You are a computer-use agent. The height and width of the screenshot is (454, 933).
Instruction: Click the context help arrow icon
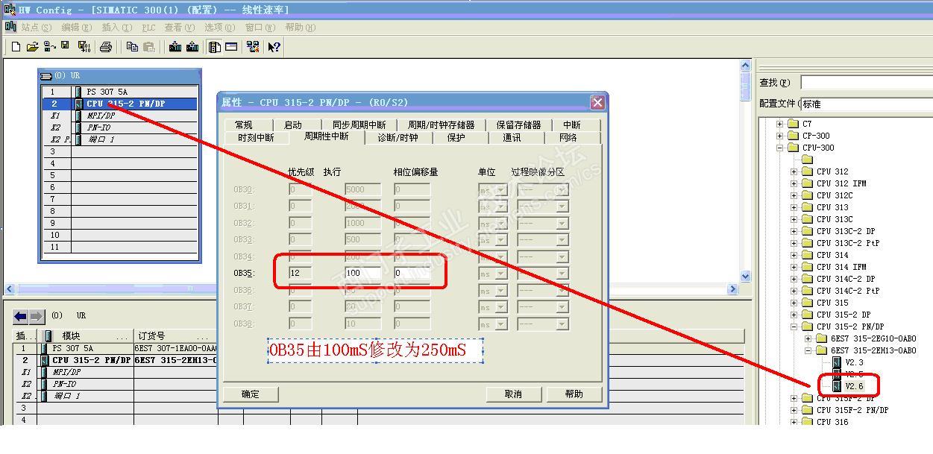pos(274,47)
